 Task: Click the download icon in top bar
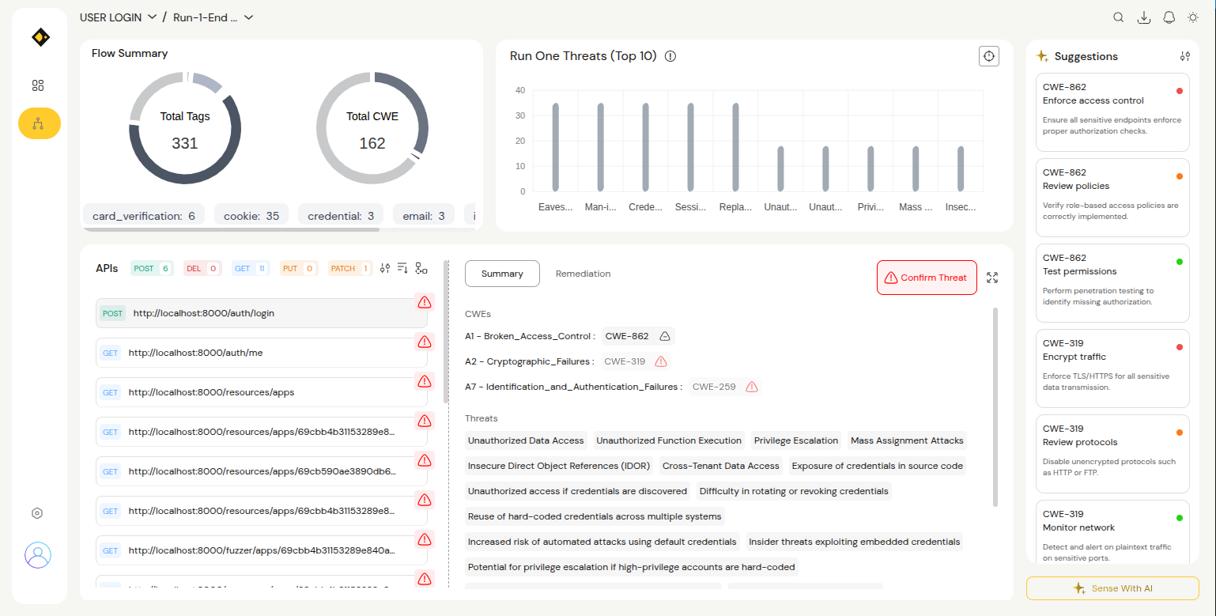(1143, 17)
